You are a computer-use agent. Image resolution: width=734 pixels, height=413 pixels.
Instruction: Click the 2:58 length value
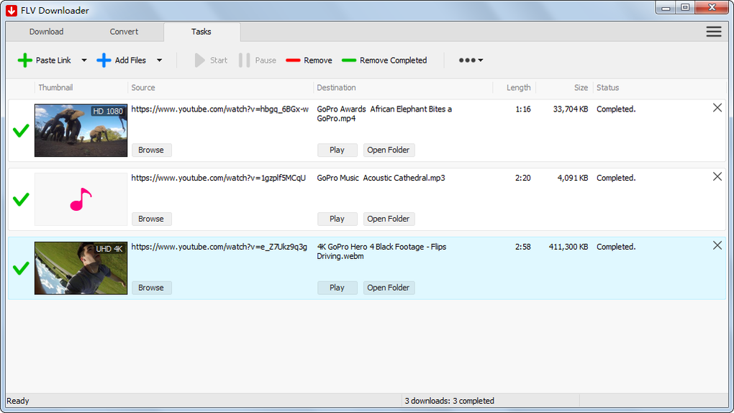pos(523,247)
